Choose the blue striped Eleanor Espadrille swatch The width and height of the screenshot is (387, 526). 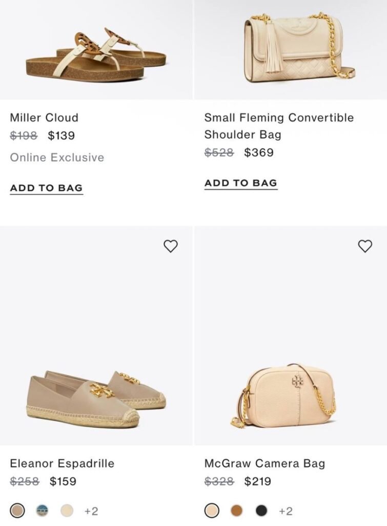click(x=42, y=511)
